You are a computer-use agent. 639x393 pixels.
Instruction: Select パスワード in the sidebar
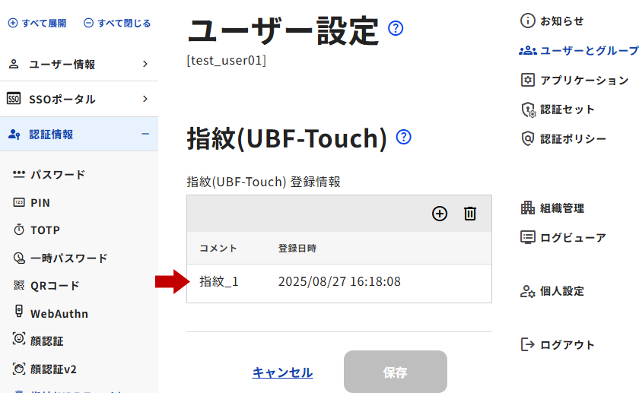pos(57,175)
